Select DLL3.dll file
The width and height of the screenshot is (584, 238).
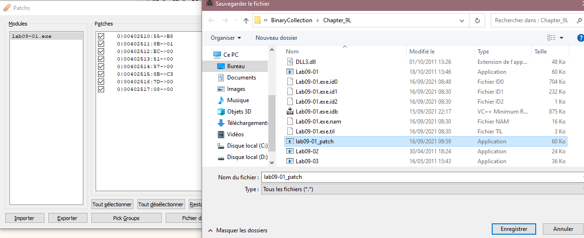coord(426,62)
